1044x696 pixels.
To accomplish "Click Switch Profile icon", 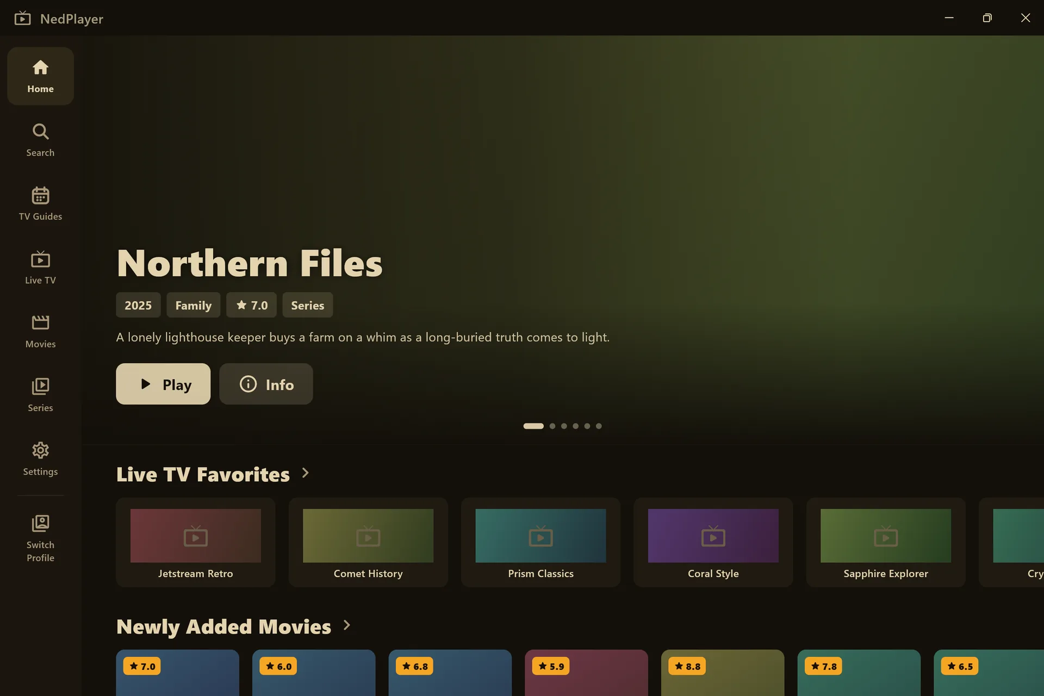I will (x=40, y=524).
